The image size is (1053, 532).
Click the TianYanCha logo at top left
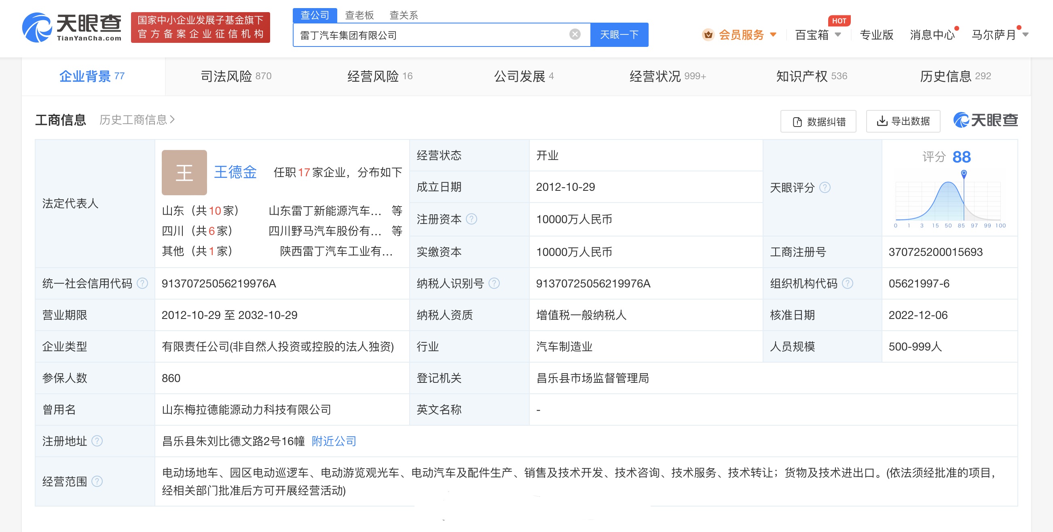72,27
